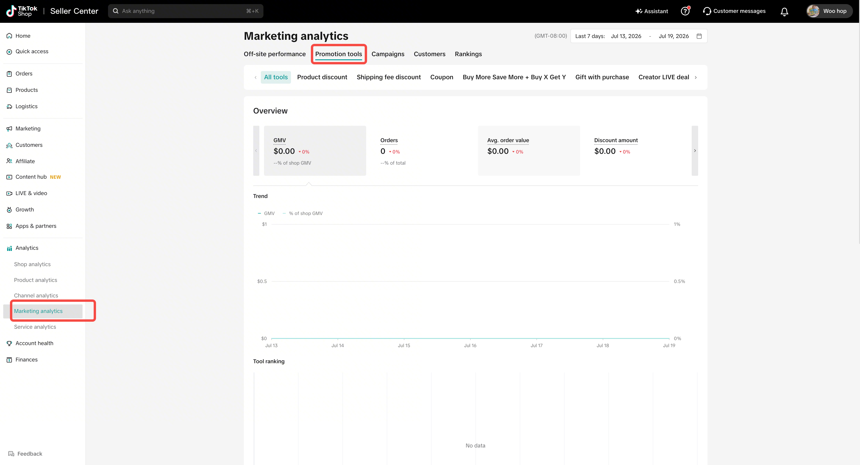Click the Assistant sparkle icon

coord(639,11)
